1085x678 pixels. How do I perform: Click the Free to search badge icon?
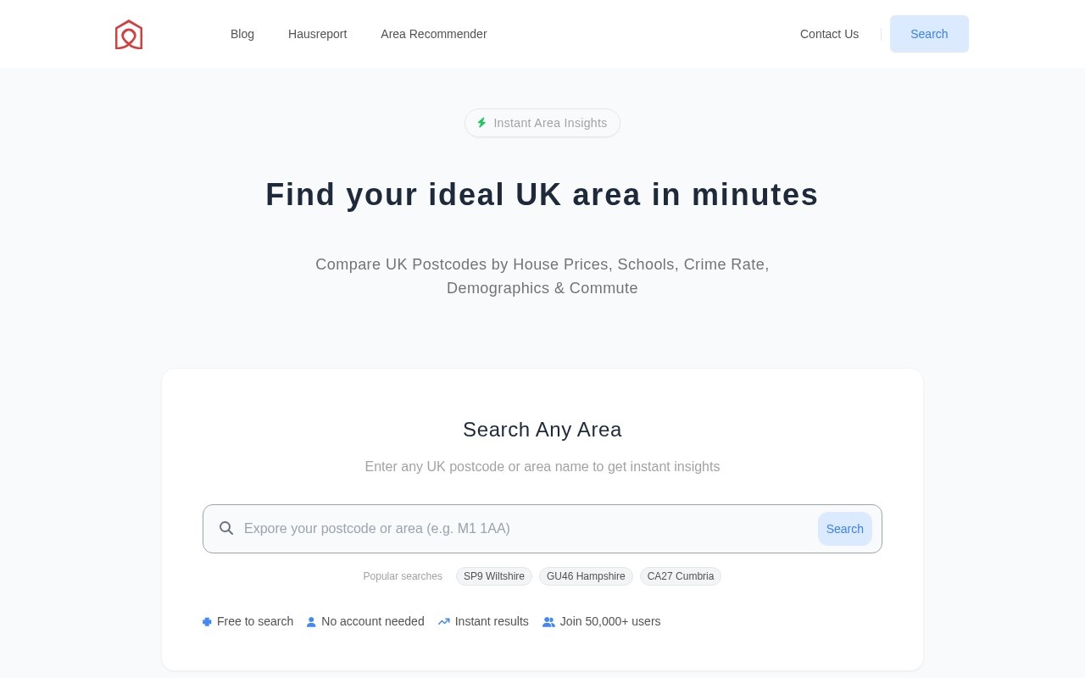coord(207,621)
